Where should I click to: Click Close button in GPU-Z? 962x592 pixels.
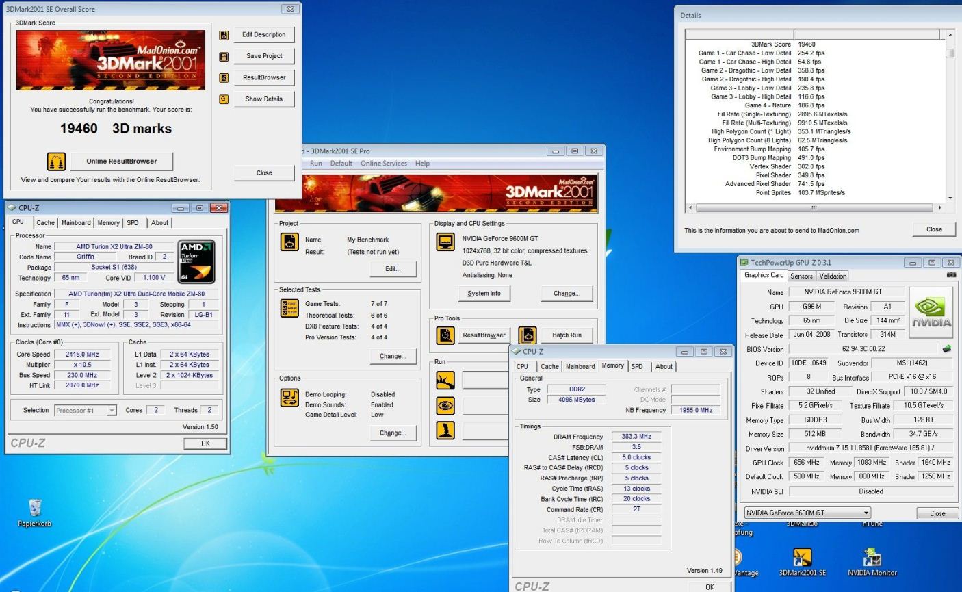pyautogui.click(x=937, y=513)
